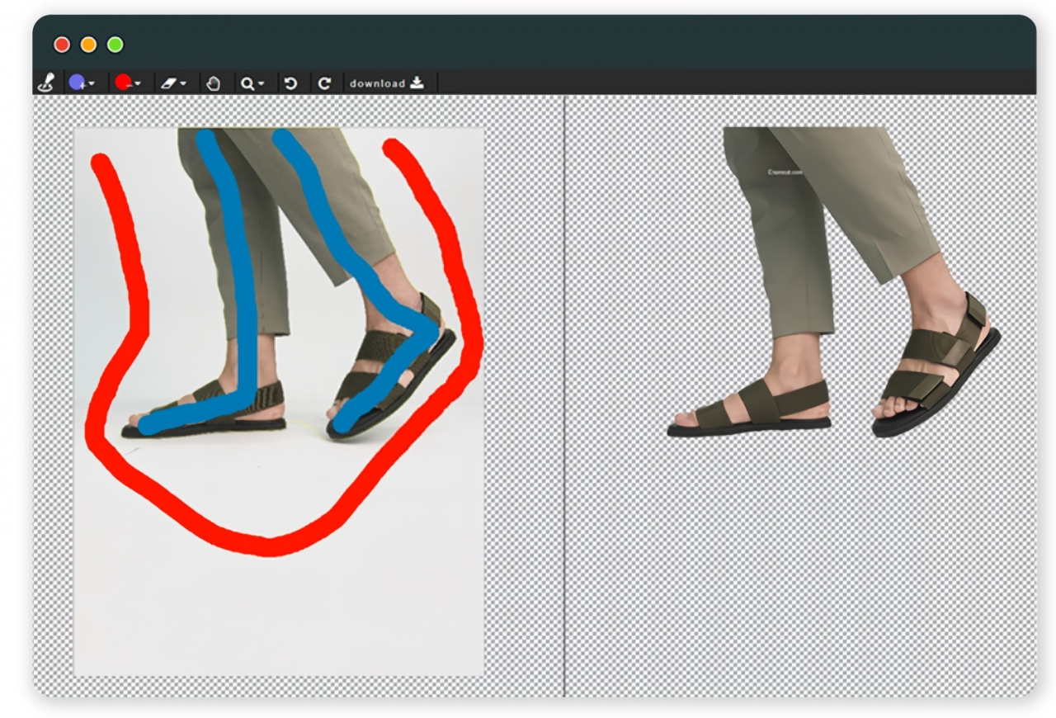Expand the blue marker size dropdown arrow
Screen dimensions: 1056x718
pos(92,83)
